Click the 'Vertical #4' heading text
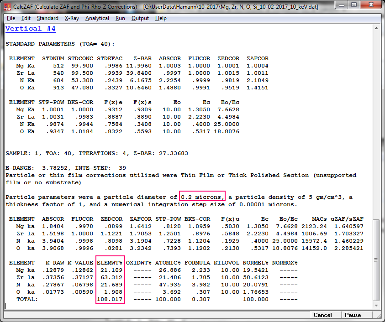The height and width of the screenshot is (322, 385). click(x=31, y=29)
